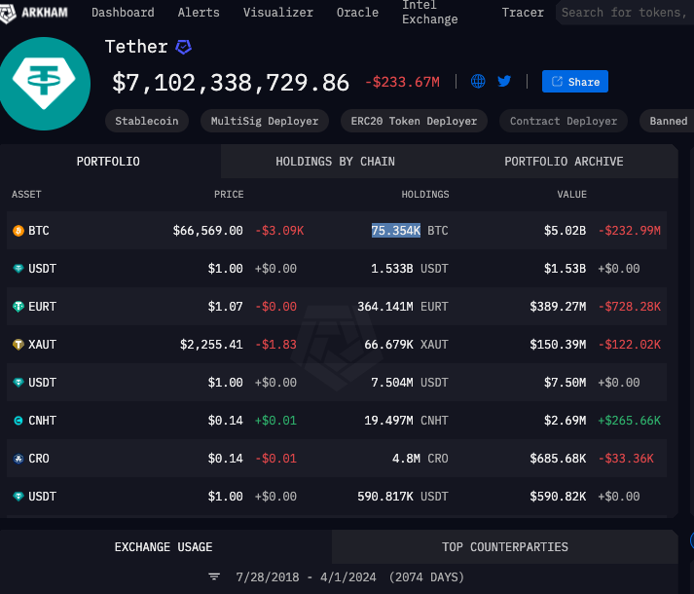Viewport: 694px width, 594px height.
Task: Click the Tether verified badge icon
Action: click(183, 47)
